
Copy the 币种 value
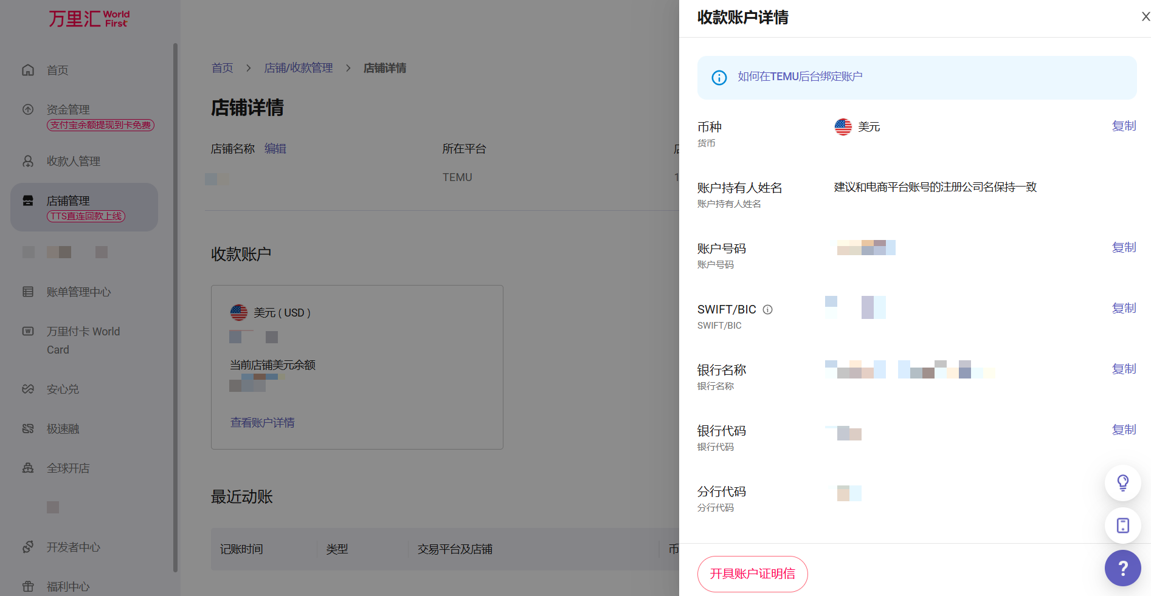tap(1124, 126)
